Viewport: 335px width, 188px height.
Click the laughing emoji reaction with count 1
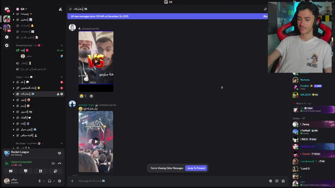(x=83, y=96)
